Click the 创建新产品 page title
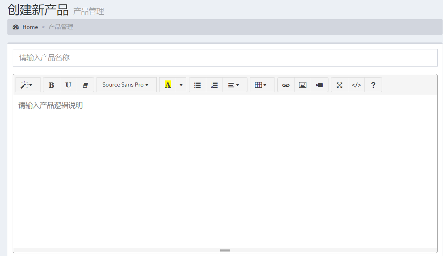 (x=38, y=10)
